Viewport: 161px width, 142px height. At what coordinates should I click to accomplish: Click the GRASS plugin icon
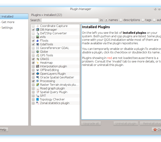[38, 59]
